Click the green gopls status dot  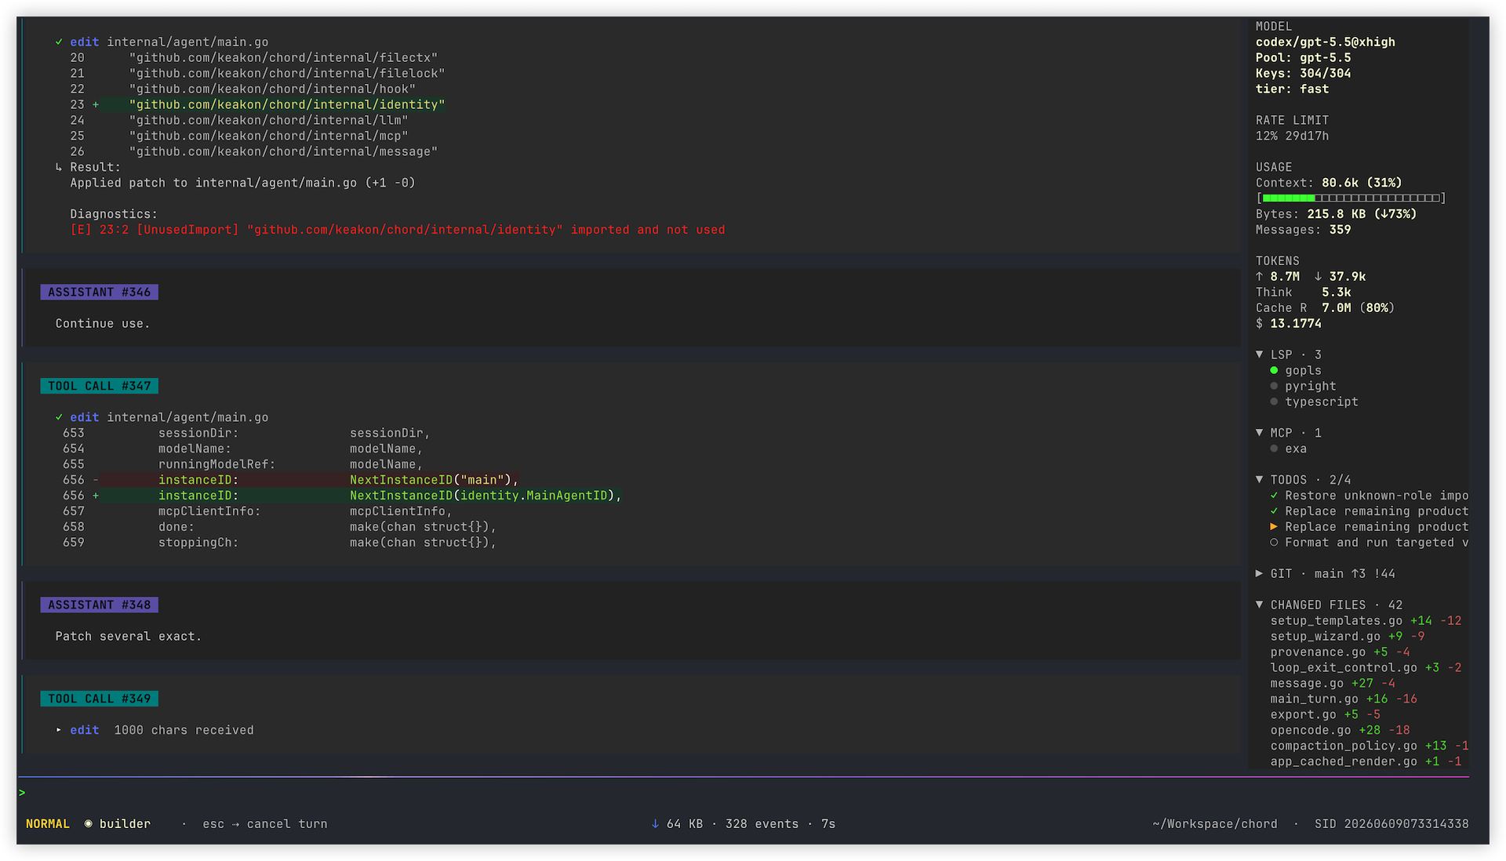click(x=1274, y=370)
